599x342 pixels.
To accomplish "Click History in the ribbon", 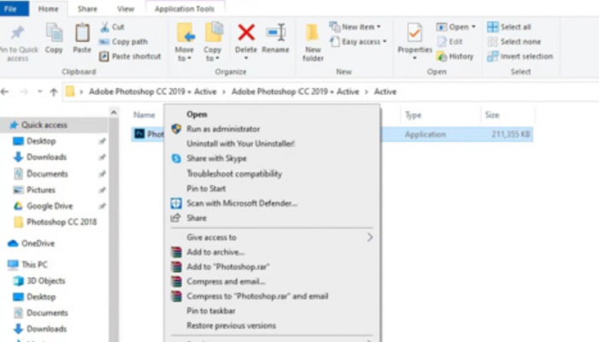I will (x=455, y=56).
